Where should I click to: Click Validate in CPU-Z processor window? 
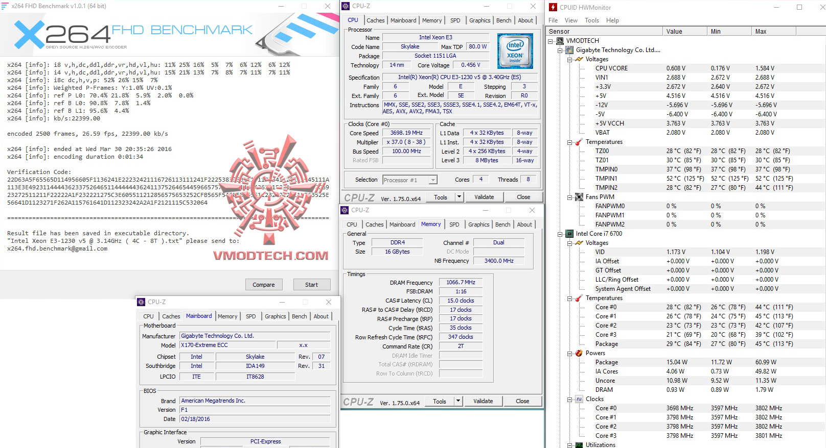pos(484,197)
